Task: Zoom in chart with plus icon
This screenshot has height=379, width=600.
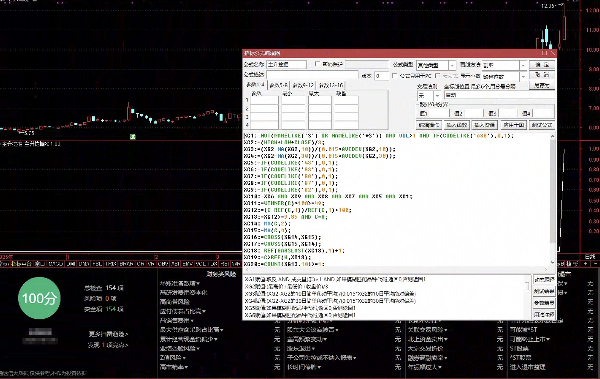Action: click(585, 264)
